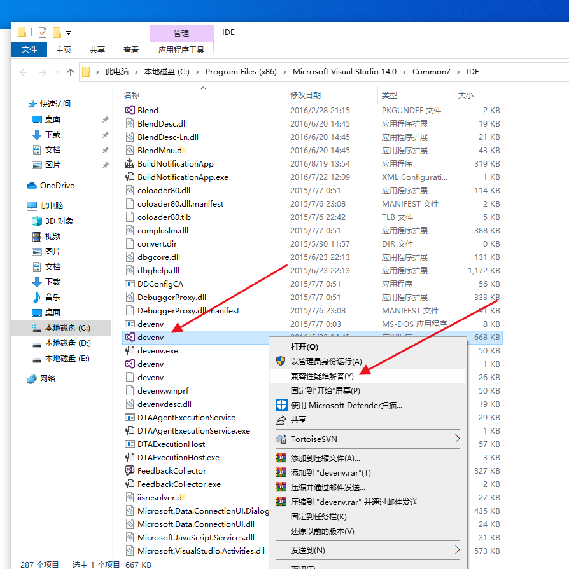Click the FeedbackCollector application icon
The height and width of the screenshot is (569, 569).
point(130,470)
